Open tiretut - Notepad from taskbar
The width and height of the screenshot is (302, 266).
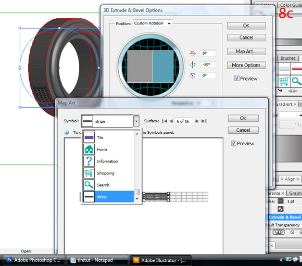point(97,260)
